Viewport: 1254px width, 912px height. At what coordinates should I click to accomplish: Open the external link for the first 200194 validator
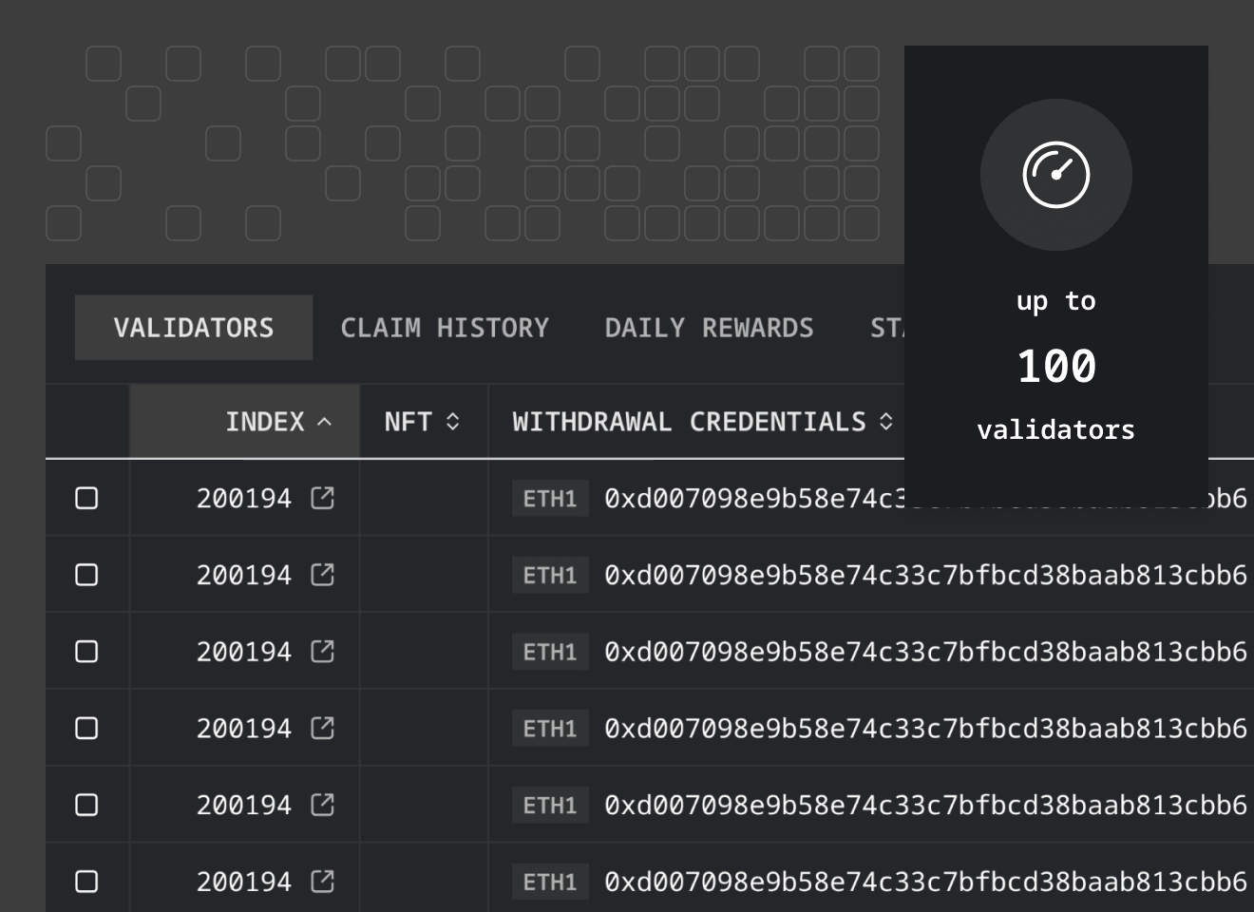[x=321, y=498]
